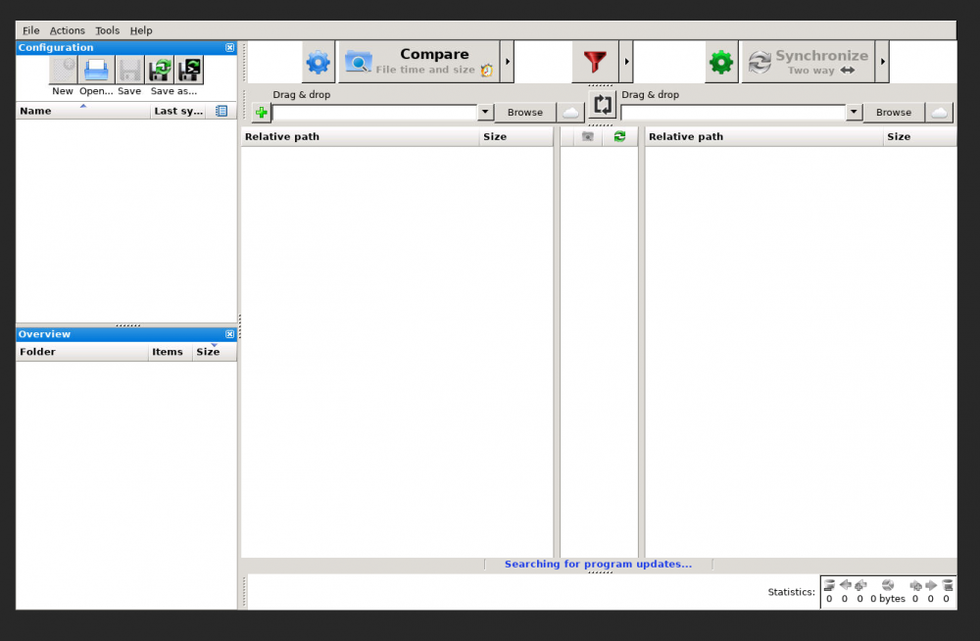Expand sync variant arrow next to Synchronize
Screen dimensions: 980x641
coord(883,62)
